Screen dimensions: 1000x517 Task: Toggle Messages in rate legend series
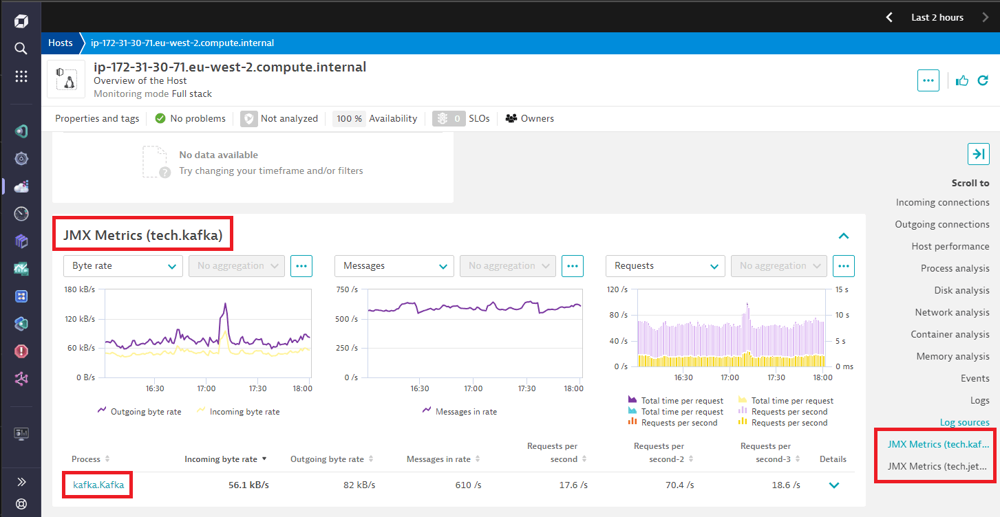[459, 411]
